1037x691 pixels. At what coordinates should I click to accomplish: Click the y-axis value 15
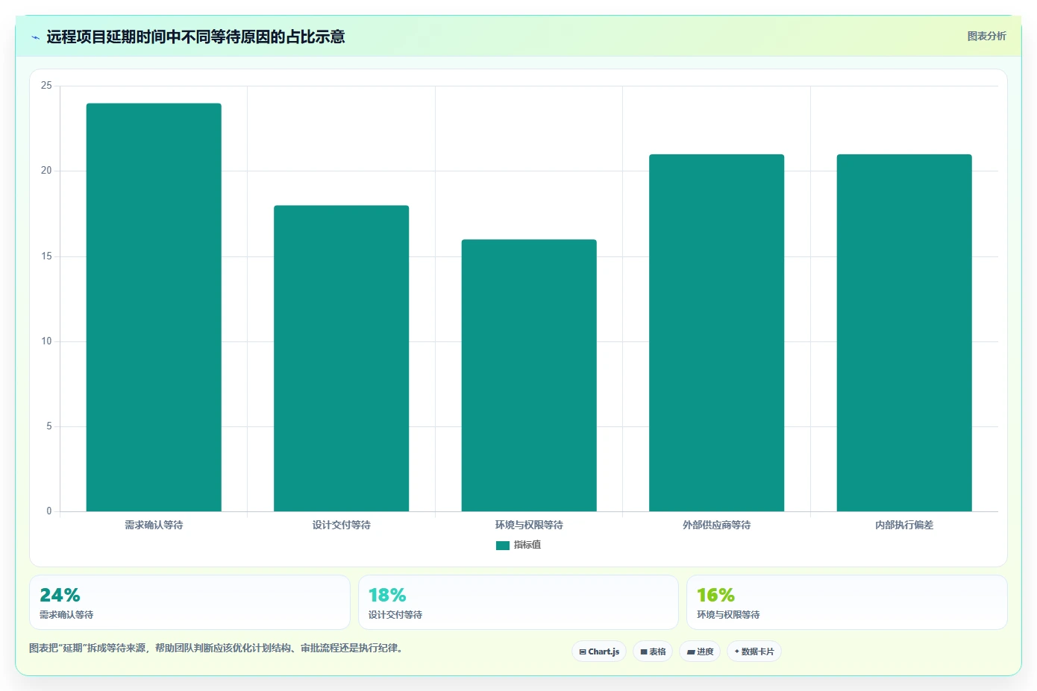(46, 256)
